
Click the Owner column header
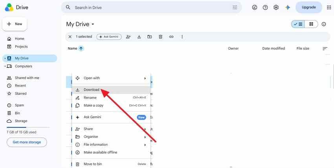click(x=233, y=48)
